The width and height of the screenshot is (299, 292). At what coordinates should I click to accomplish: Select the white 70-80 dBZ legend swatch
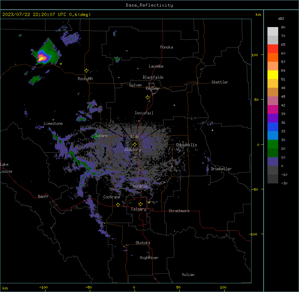273,32
